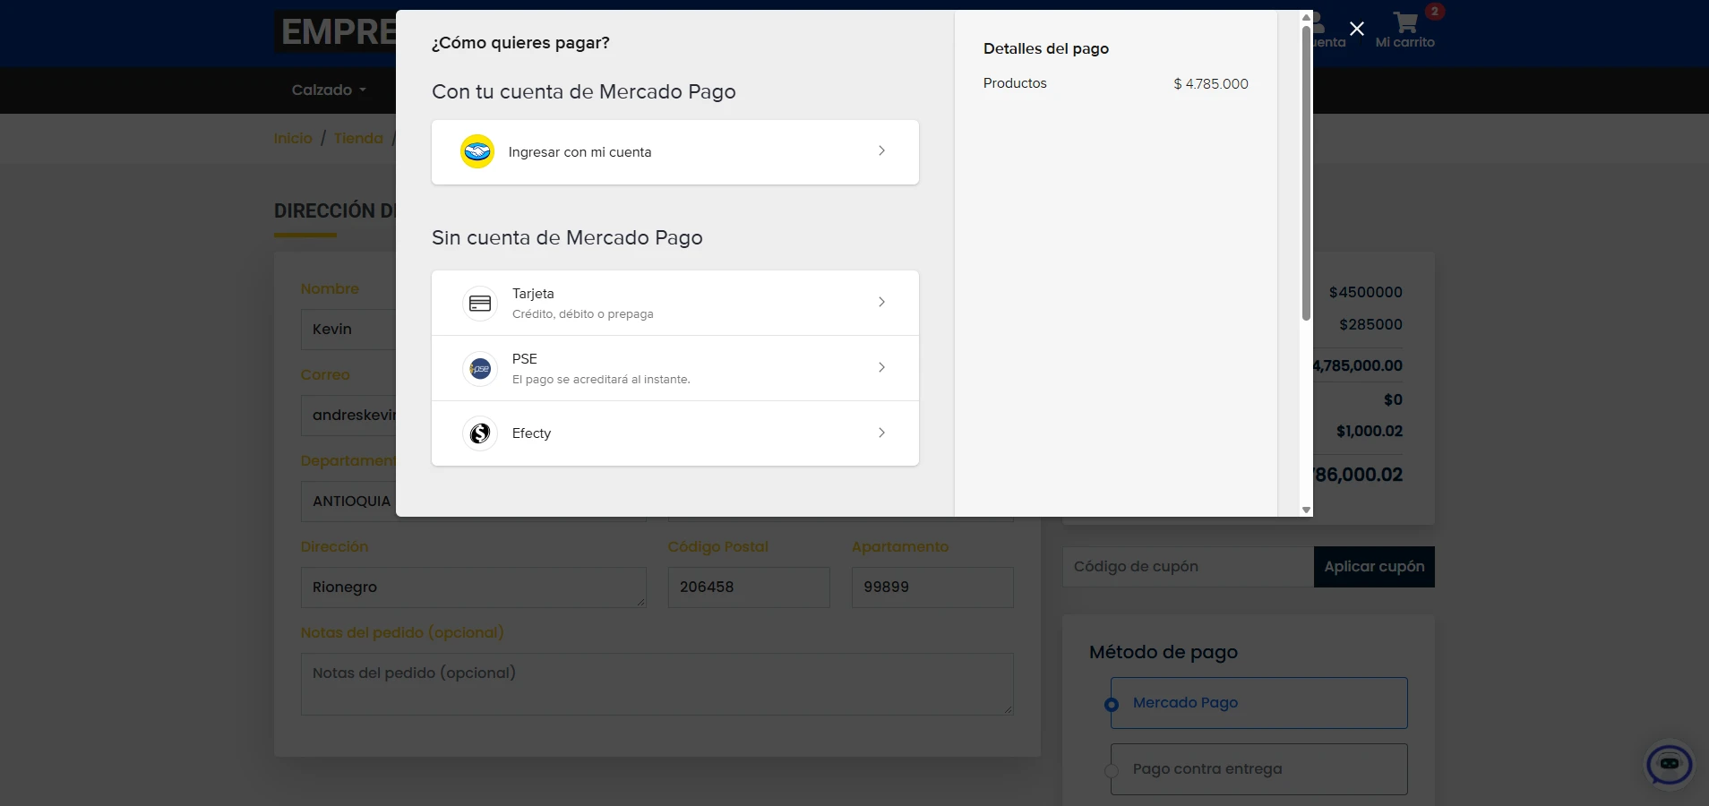Viewport: 1709px width, 806px height.
Task: Click the credit card icon beside Tarjeta
Action: click(480, 304)
